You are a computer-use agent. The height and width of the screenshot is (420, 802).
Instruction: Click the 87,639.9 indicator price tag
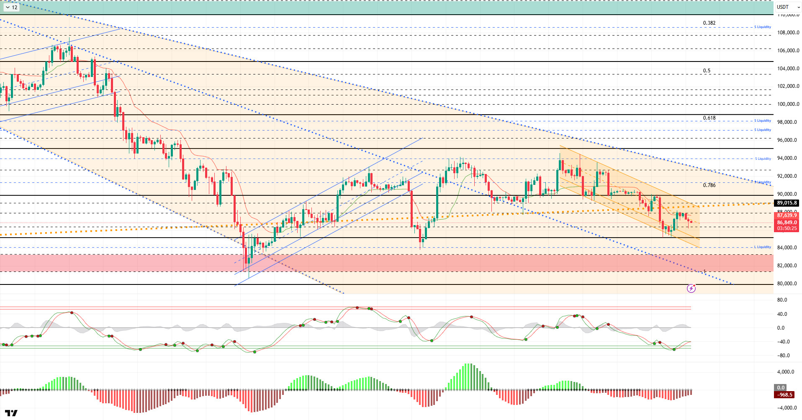point(787,215)
